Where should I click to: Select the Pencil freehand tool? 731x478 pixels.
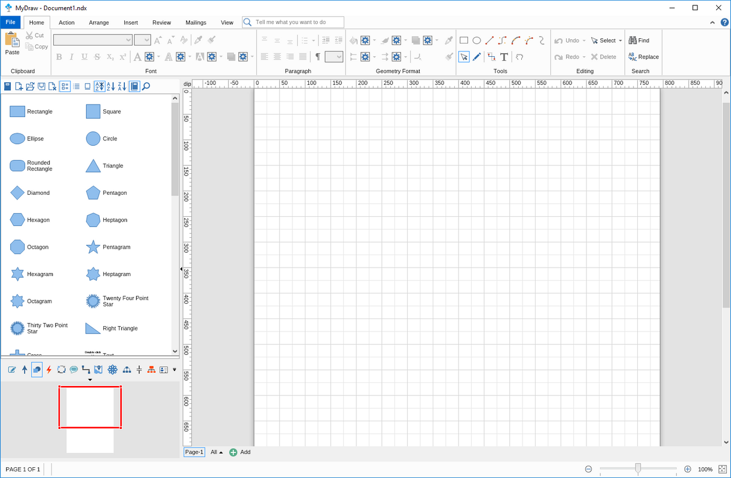click(477, 57)
